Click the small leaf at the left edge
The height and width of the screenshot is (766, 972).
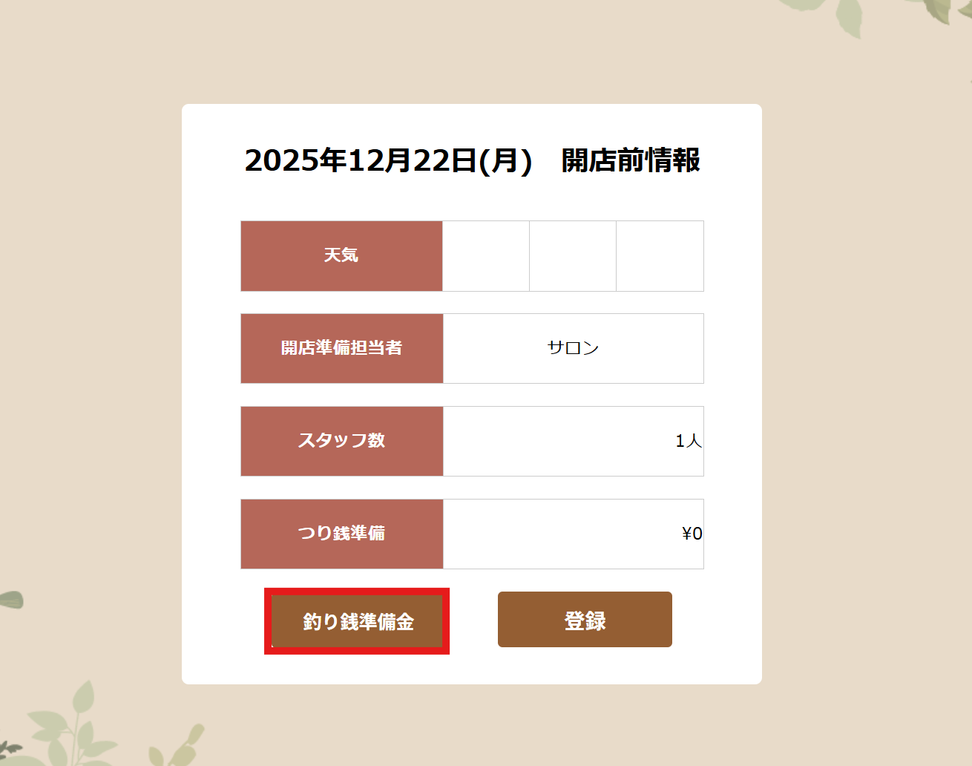(x=10, y=599)
